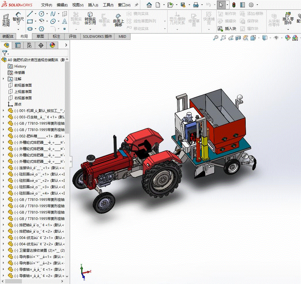Screen dimensions: 301x284
Task: Click the Offset on Surface button
Action: pos(118,20)
